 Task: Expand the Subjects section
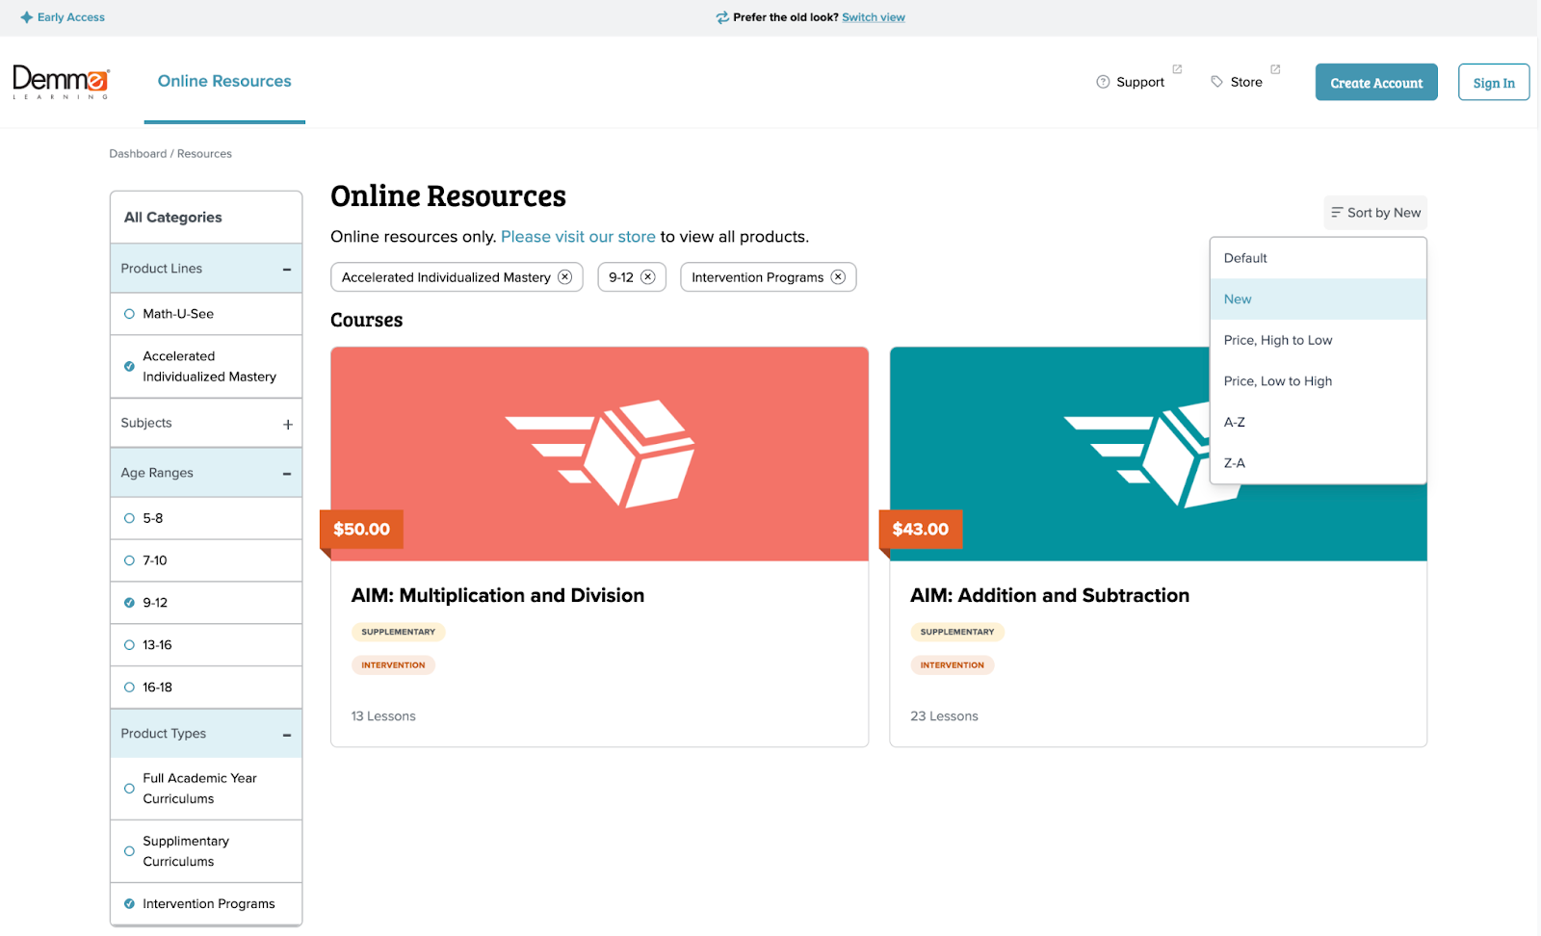[287, 424]
